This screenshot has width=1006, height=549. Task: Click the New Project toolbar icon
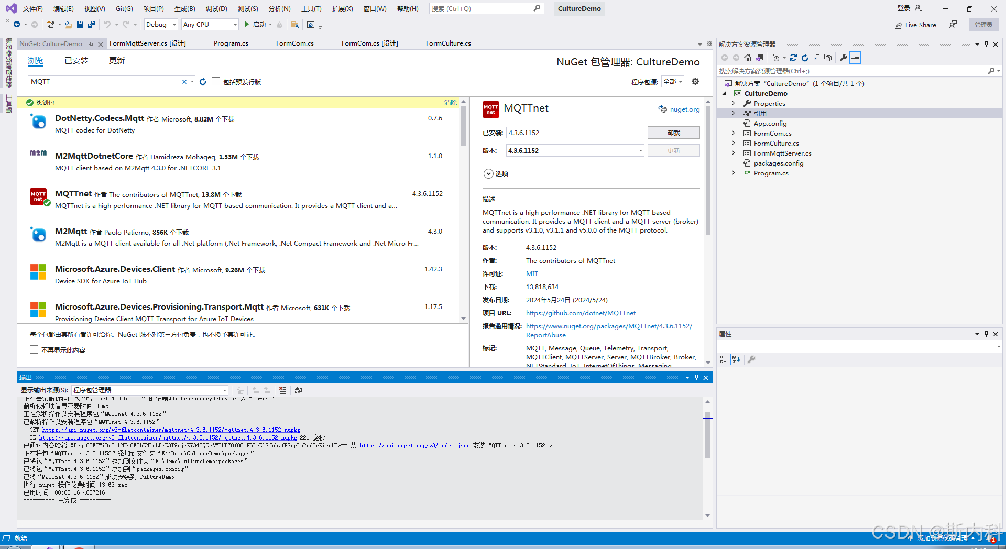[50, 25]
